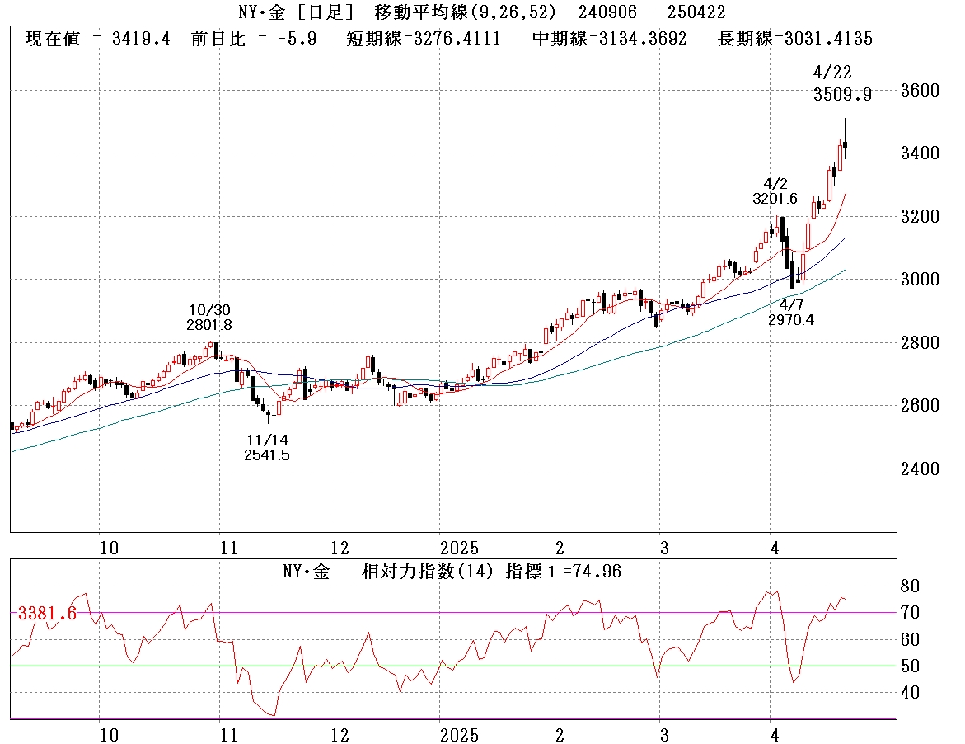Click the latest candlestick at far right
The image size is (965, 744).
point(845,145)
